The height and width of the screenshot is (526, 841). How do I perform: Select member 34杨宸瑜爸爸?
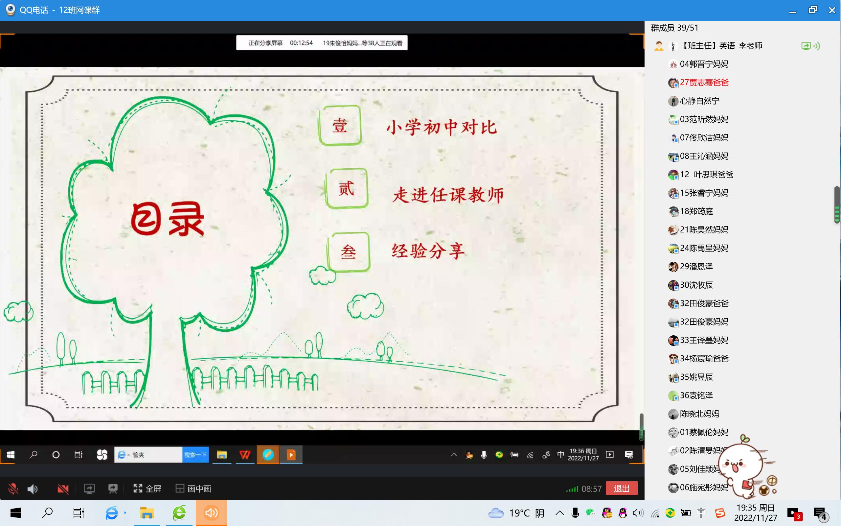coord(704,359)
